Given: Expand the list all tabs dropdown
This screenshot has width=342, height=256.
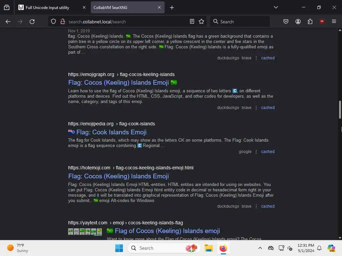Looking at the screenshot, I should click(x=276, y=7).
